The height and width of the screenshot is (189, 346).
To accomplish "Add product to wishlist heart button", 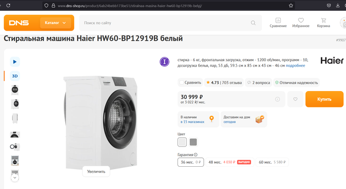I will (x=295, y=99).
